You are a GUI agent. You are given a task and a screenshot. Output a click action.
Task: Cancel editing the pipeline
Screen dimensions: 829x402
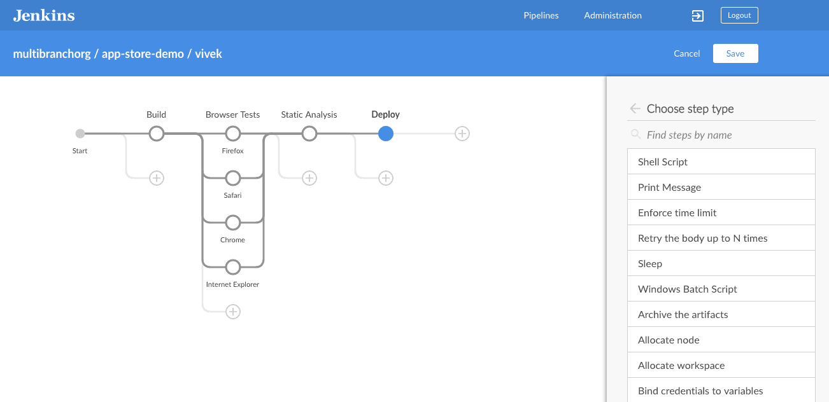point(686,53)
